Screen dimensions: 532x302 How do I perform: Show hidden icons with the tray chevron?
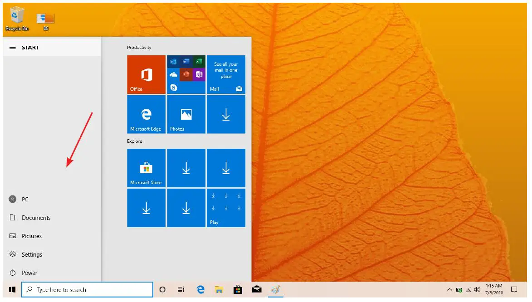click(x=449, y=289)
